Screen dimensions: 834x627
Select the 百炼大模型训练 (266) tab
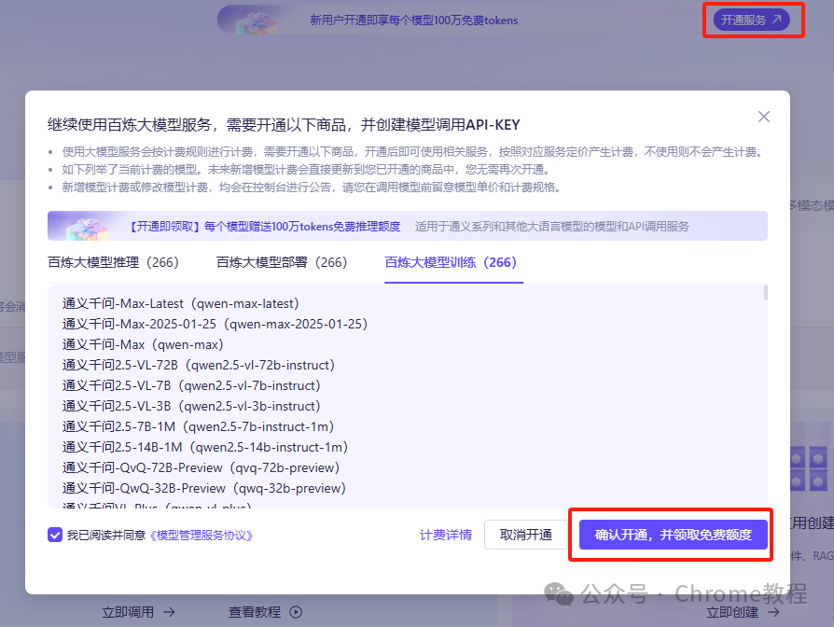click(451, 262)
